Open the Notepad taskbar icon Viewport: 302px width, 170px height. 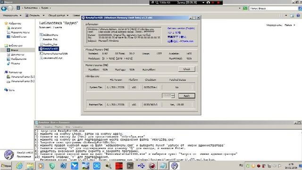pos(163,166)
